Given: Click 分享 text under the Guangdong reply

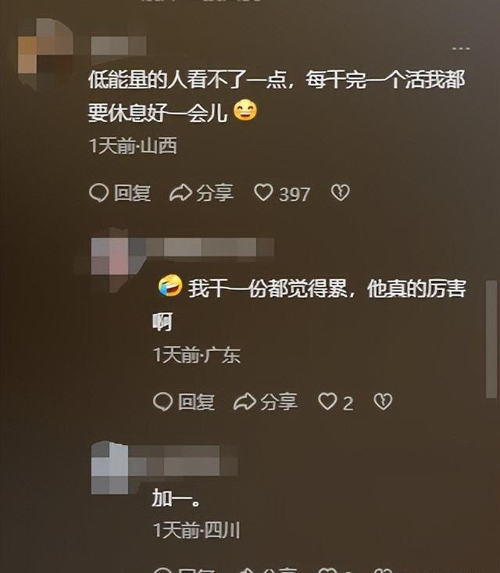Looking at the screenshot, I should point(279,402).
